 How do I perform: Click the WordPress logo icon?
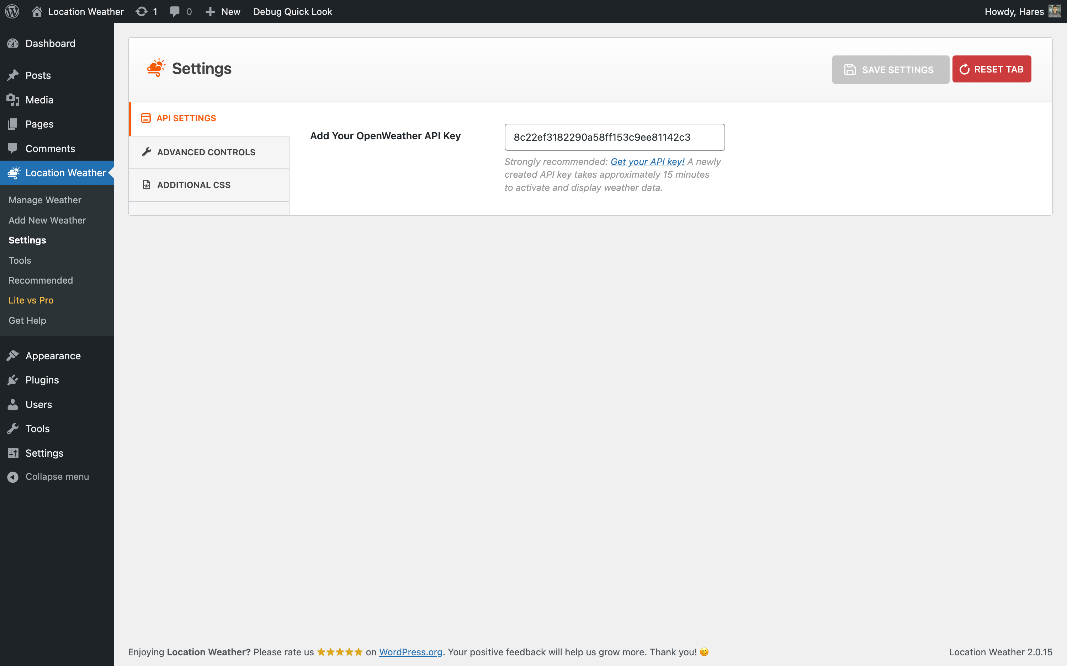[x=12, y=11]
